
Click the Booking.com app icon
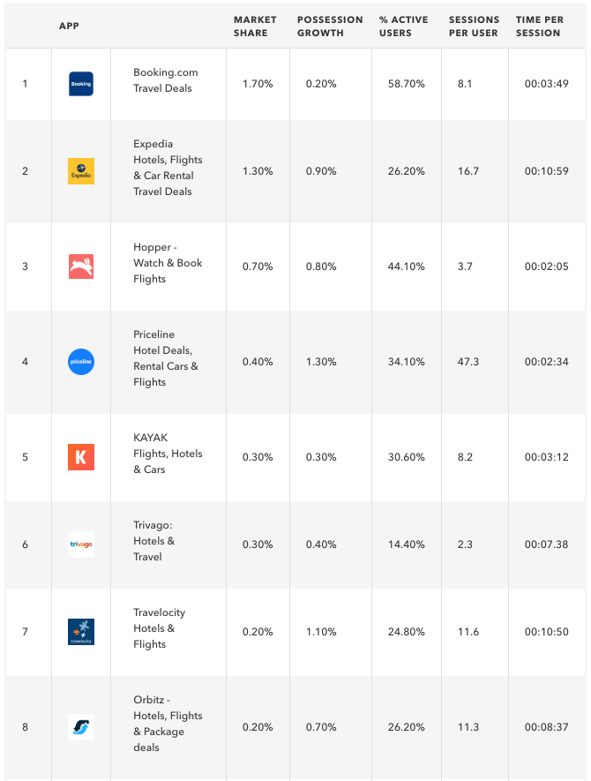80,84
